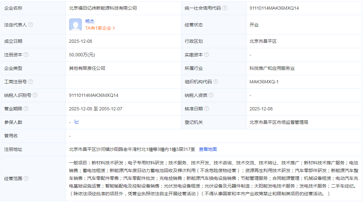Open the 杨杰 profile link
Viewport: 363px width, 202px height.
coord(90,21)
